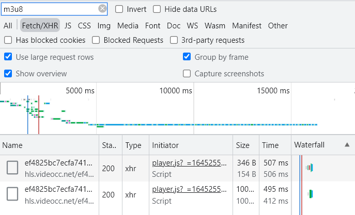Click the 10000 ms mark in overview timeline
355x215 pixels.
175,91
